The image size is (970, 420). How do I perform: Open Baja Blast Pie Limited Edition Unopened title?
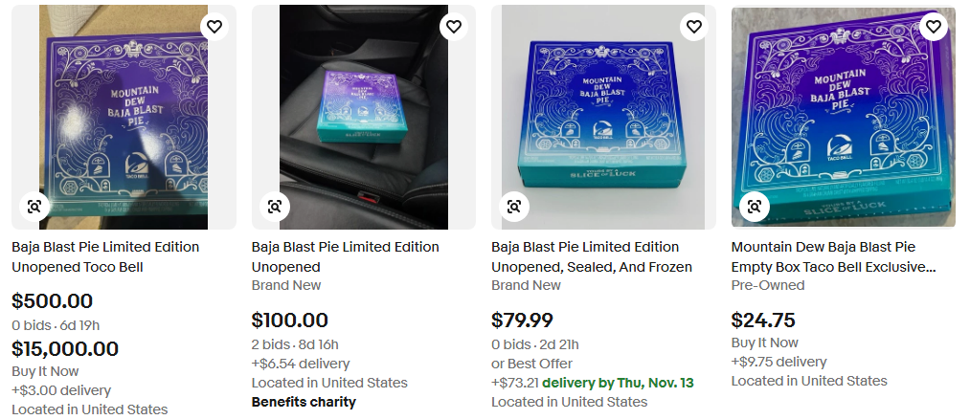pos(345,257)
